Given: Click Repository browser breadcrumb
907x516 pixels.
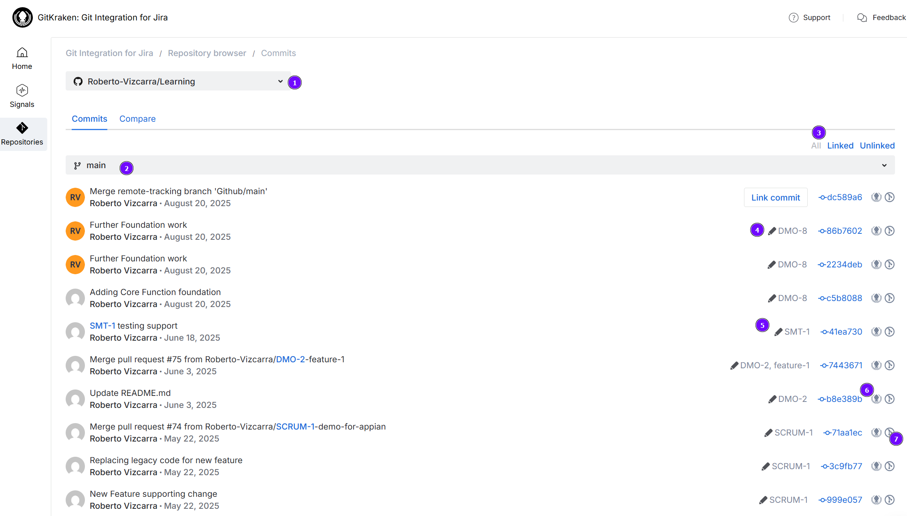Looking at the screenshot, I should click(207, 53).
